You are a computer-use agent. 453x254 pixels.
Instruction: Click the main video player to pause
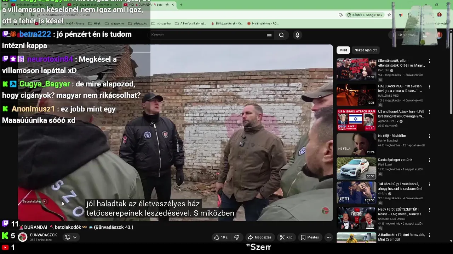pos(176,133)
